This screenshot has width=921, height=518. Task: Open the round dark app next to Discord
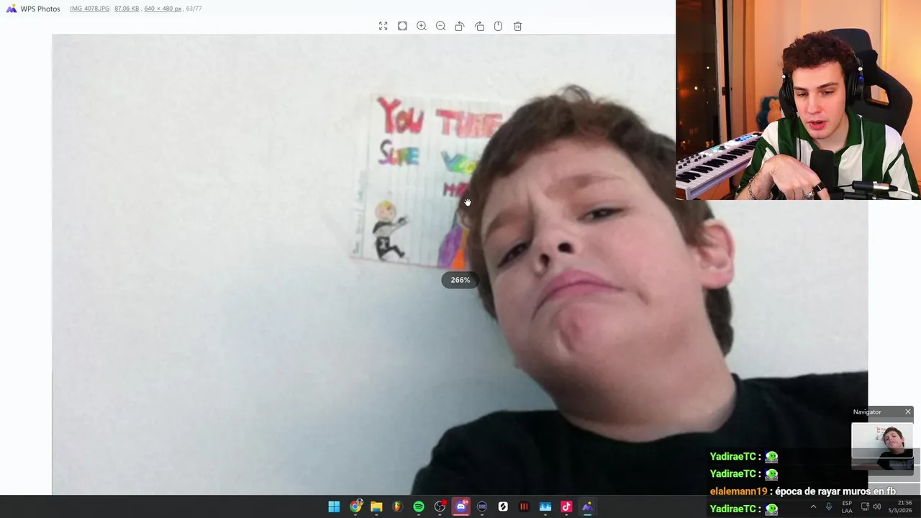pyautogui.click(x=482, y=506)
